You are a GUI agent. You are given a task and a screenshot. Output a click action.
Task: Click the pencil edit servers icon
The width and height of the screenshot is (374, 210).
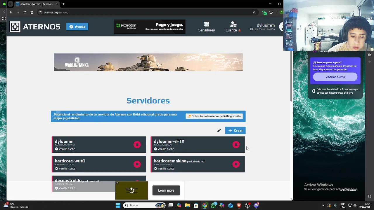point(219,130)
